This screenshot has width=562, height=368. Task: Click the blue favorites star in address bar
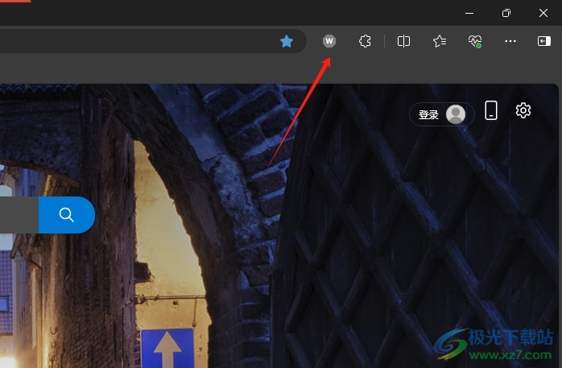pyautogui.click(x=287, y=41)
